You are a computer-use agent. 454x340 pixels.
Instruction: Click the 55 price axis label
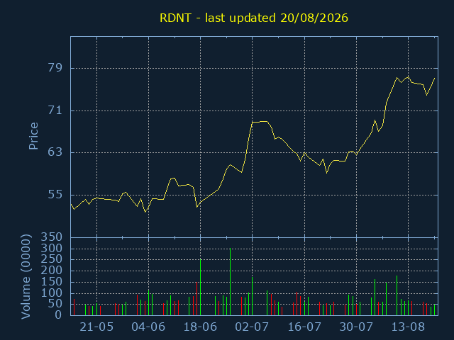(x=55, y=195)
